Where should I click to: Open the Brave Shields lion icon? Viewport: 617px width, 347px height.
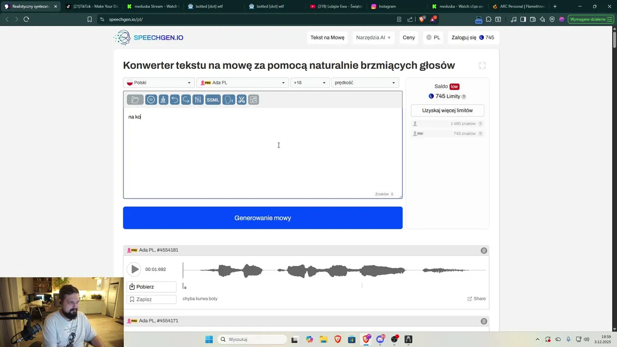point(422,19)
